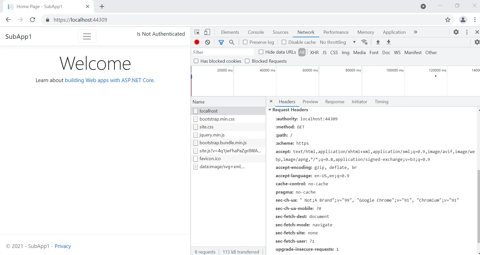
Task: Open the Response tab of the request
Action: click(335, 102)
